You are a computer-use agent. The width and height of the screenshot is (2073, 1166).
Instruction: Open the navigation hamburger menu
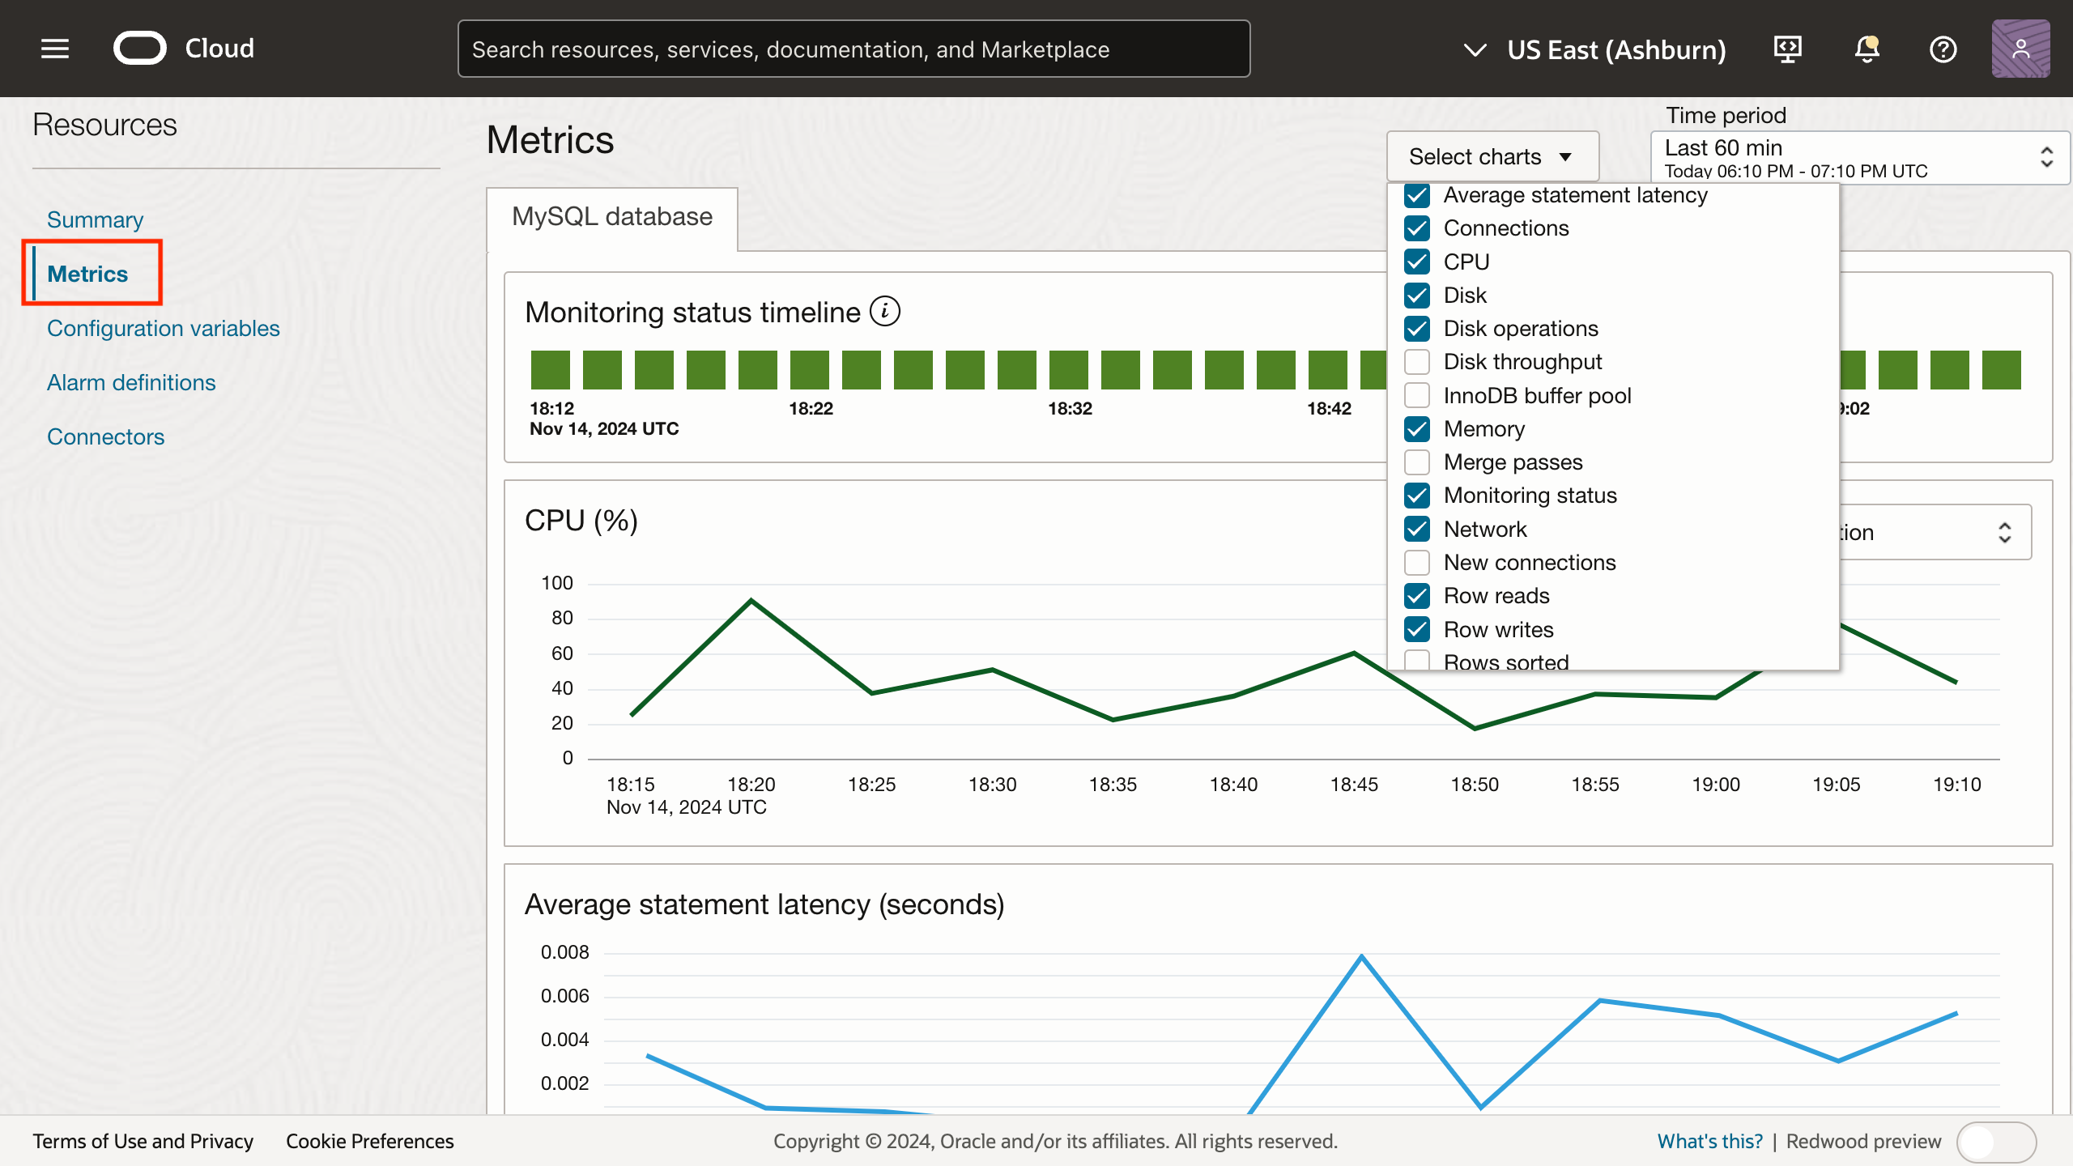[54, 48]
